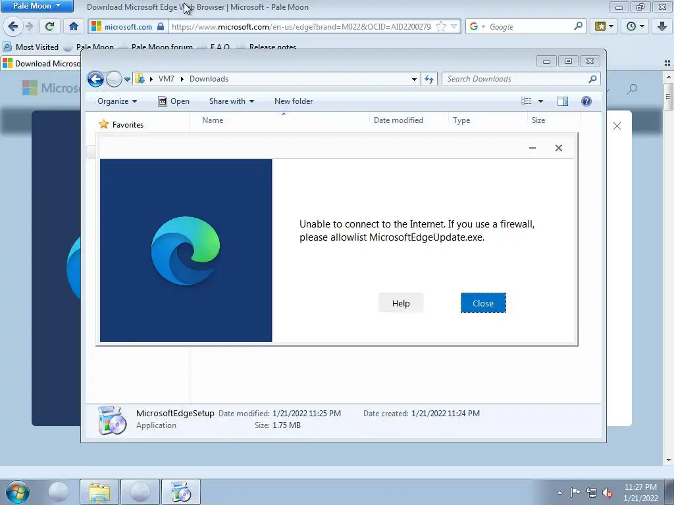
Task: Change the view with the view icon
Action: point(526,101)
